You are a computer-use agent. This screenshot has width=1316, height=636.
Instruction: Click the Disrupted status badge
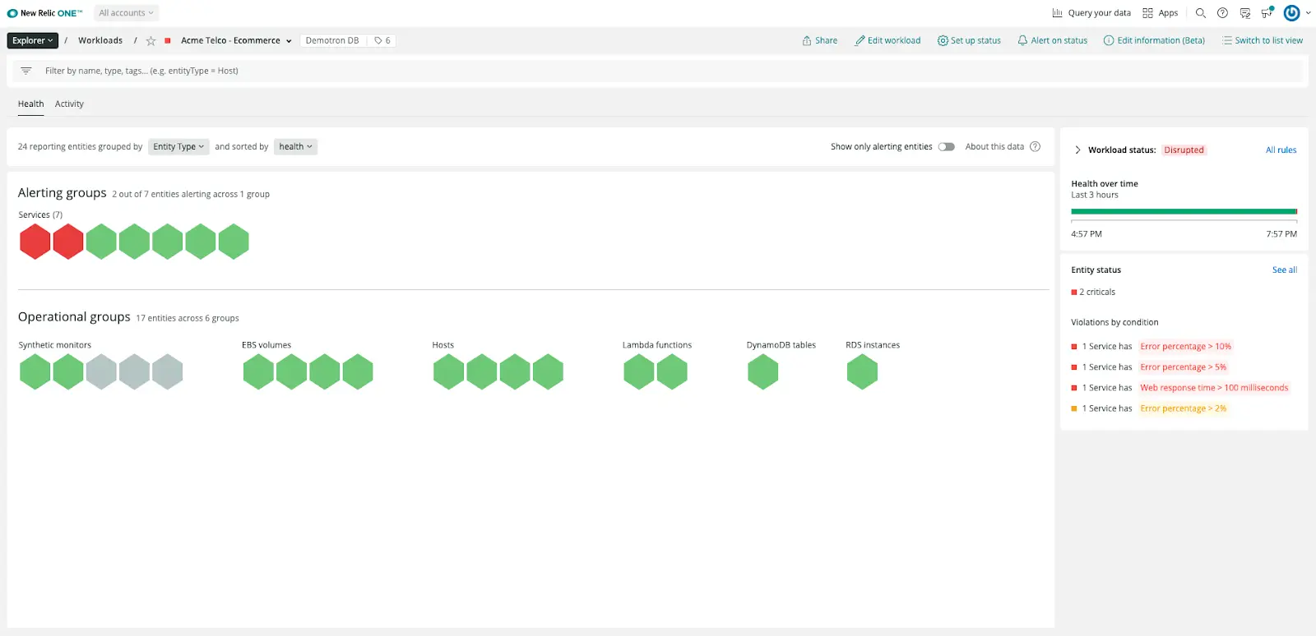(1184, 150)
